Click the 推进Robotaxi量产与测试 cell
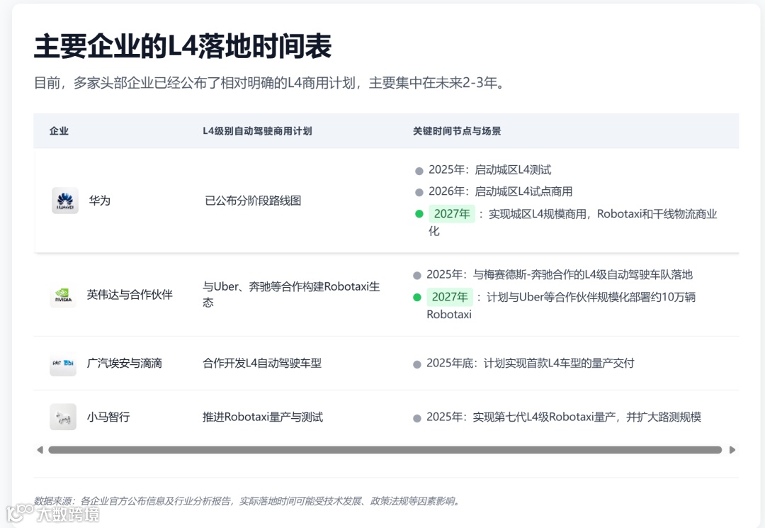This screenshot has height=528, width=765. pos(263,417)
